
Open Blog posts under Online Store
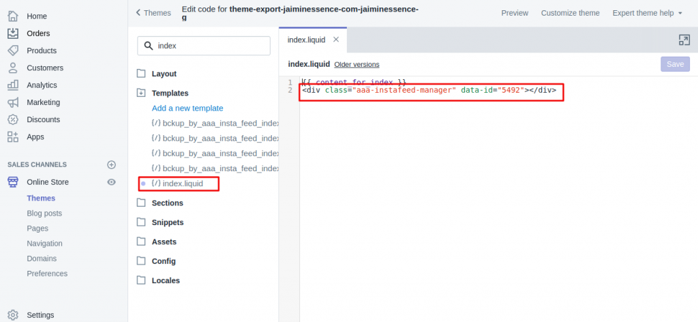tap(44, 214)
